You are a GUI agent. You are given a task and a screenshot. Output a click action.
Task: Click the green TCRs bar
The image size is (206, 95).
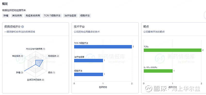[173, 50]
